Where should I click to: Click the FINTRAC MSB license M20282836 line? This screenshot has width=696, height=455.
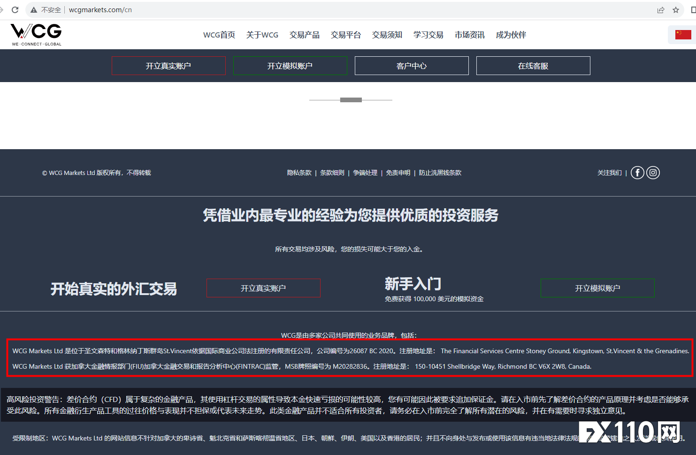pyautogui.click(x=302, y=366)
